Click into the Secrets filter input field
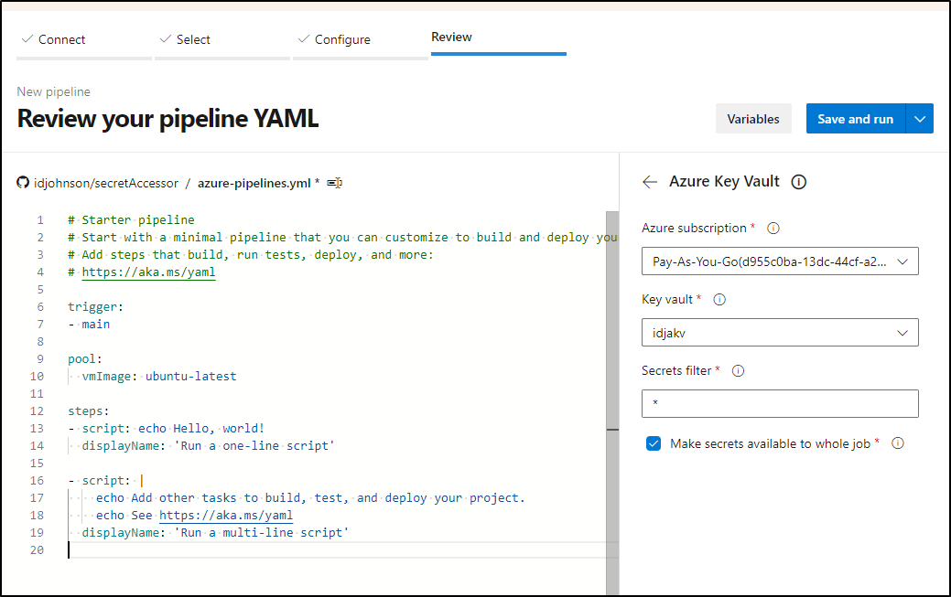Image resolution: width=951 pixels, height=597 pixels. tap(780, 404)
